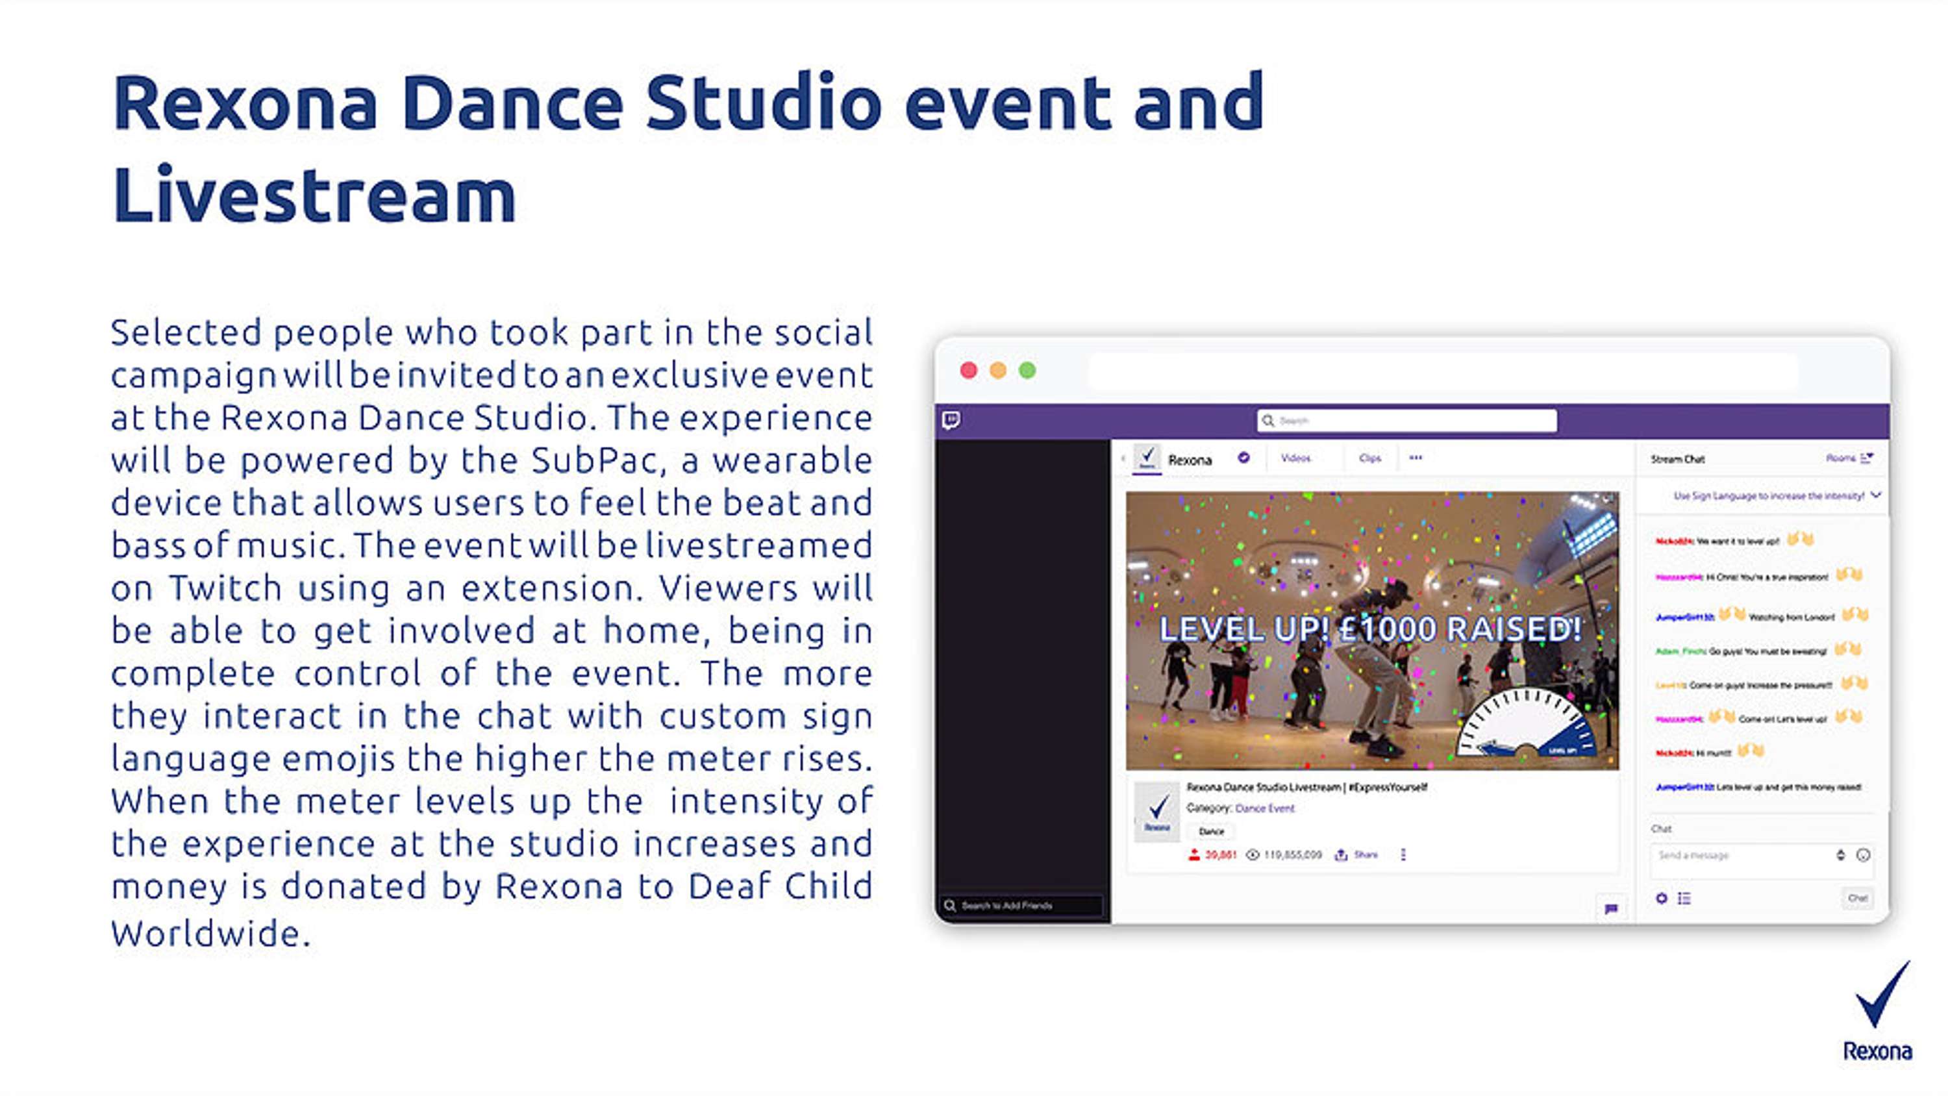The image size is (1948, 1096).
Task: Click the yellow minimize window dot
Action: click(x=998, y=370)
